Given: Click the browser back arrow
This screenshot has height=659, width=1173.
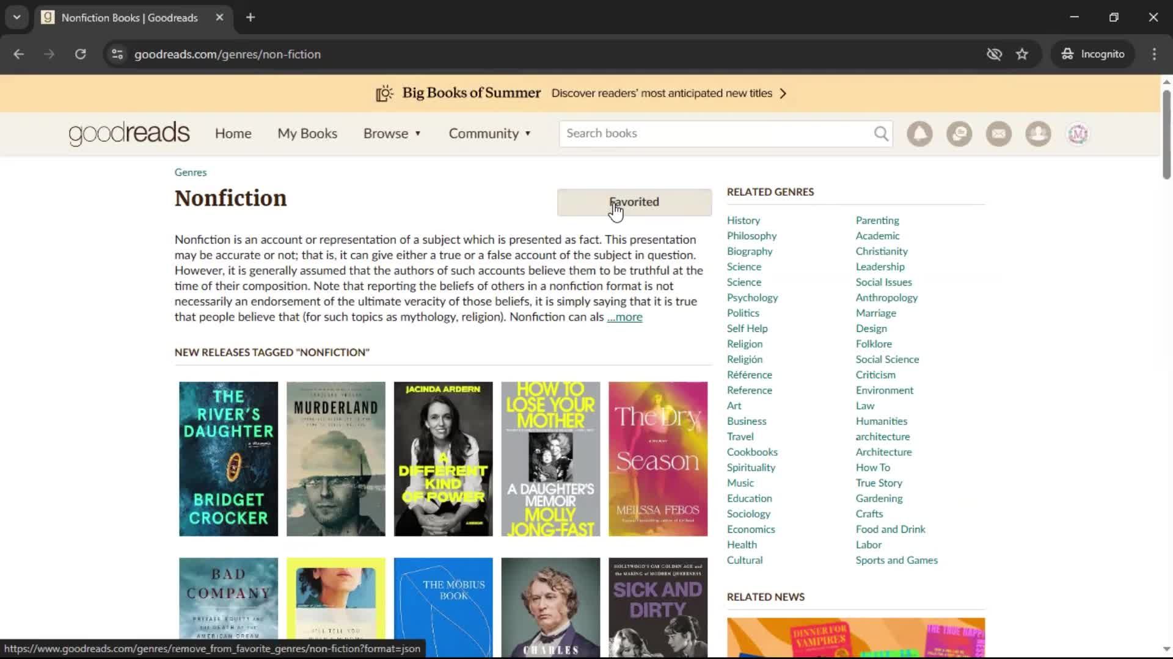Looking at the screenshot, I should pos(19,54).
